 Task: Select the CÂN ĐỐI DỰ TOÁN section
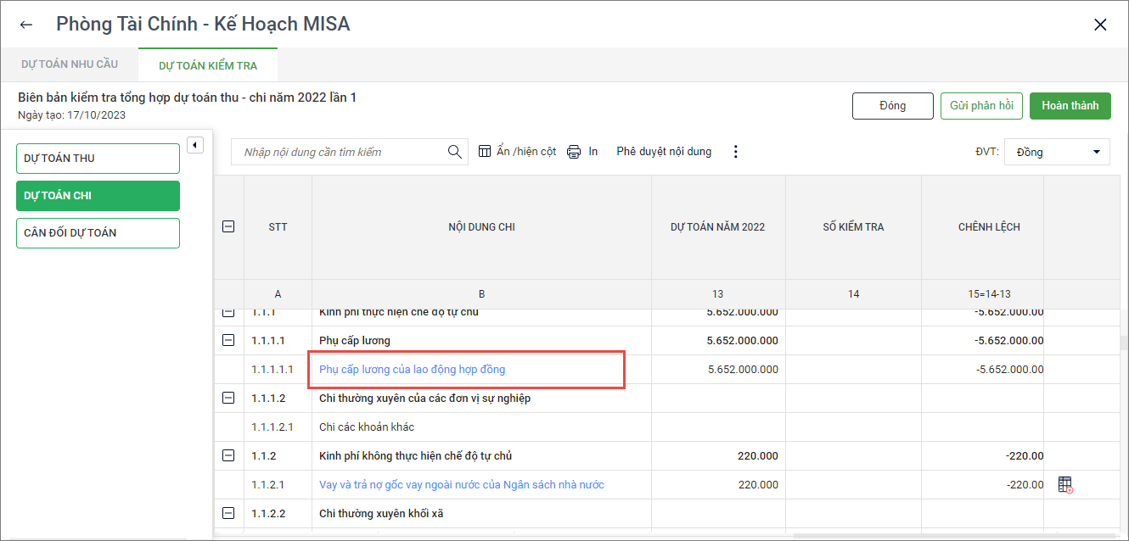point(98,233)
